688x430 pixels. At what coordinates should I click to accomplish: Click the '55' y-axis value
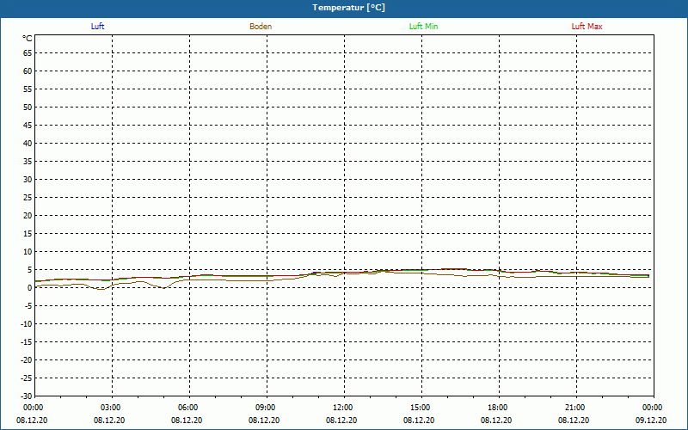click(x=28, y=89)
